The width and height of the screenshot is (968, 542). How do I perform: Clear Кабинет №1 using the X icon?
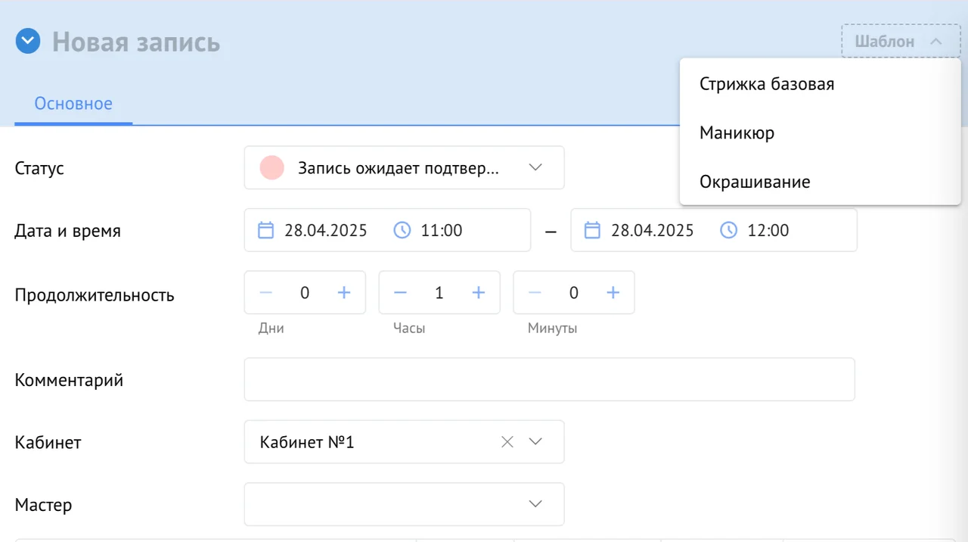(507, 441)
